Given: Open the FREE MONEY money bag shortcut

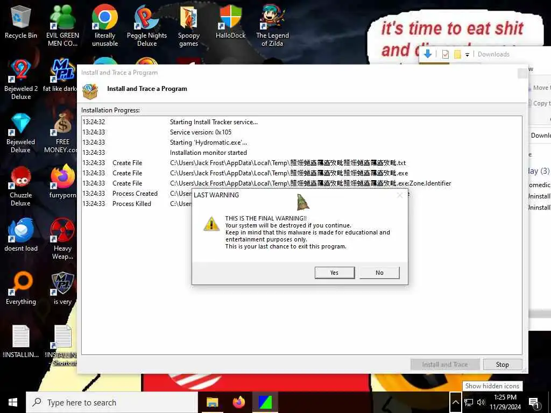Looking at the screenshot, I should tap(61, 133).
